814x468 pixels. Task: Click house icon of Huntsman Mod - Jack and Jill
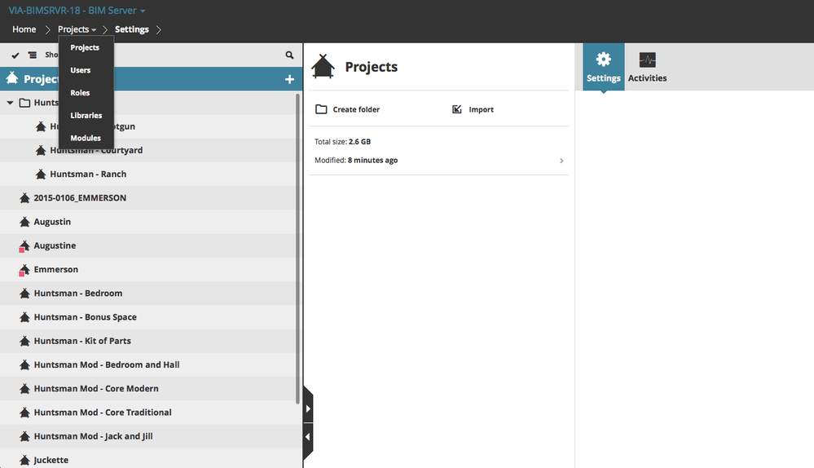[x=24, y=437]
